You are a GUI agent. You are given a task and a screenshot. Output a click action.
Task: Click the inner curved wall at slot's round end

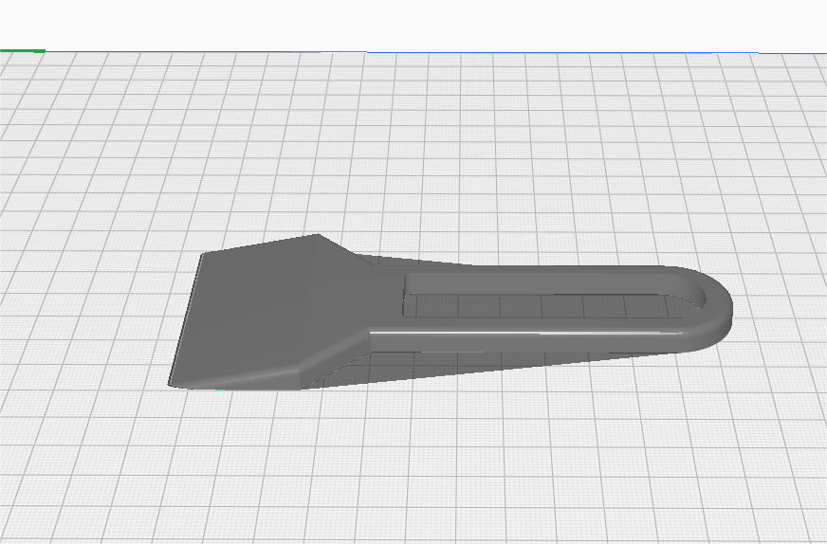pyautogui.click(x=700, y=293)
